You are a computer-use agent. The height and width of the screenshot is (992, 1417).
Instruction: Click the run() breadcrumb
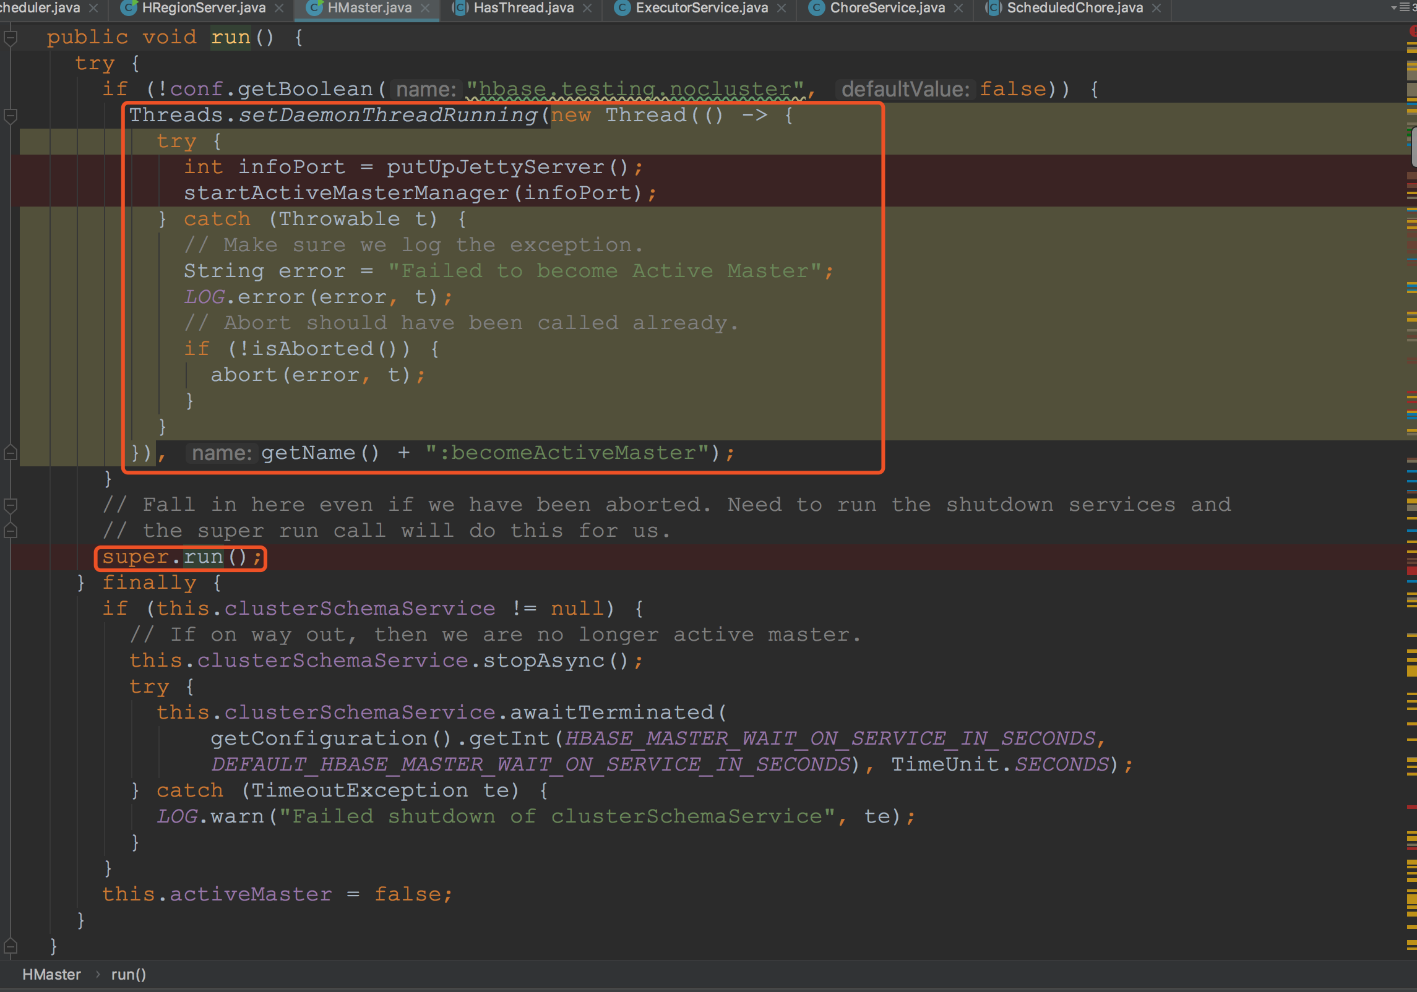(x=128, y=975)
